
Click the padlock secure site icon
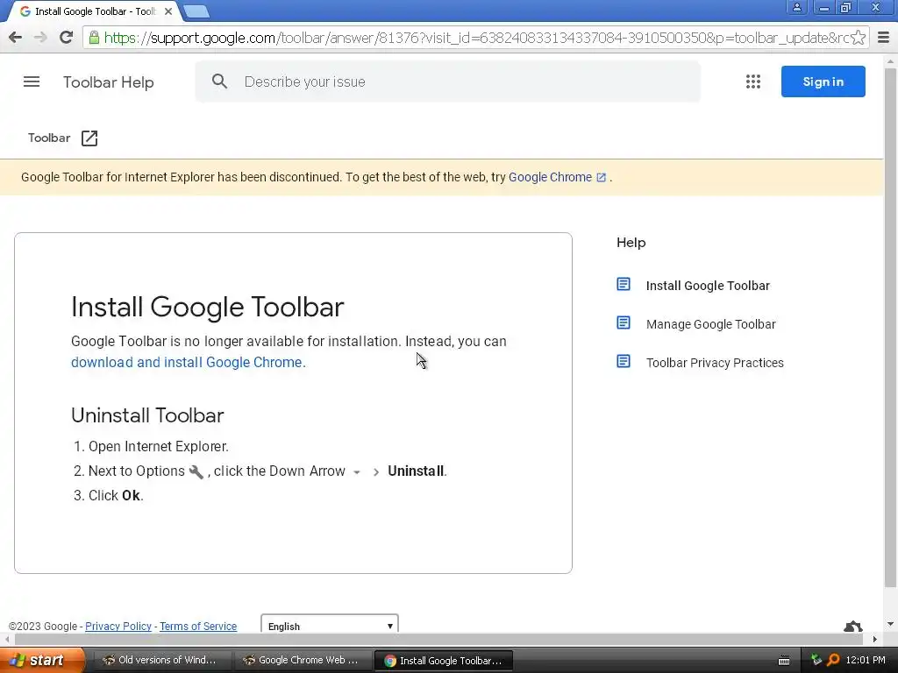(x=94, y=38)
